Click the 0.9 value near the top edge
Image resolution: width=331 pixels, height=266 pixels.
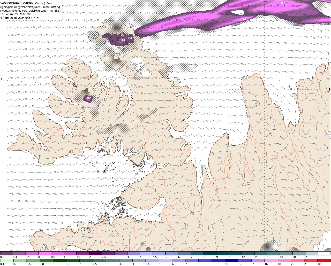[x=283, y=3]
